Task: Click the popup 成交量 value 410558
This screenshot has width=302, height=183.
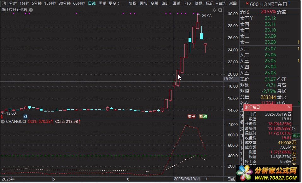Action: [x=285, y=143]
